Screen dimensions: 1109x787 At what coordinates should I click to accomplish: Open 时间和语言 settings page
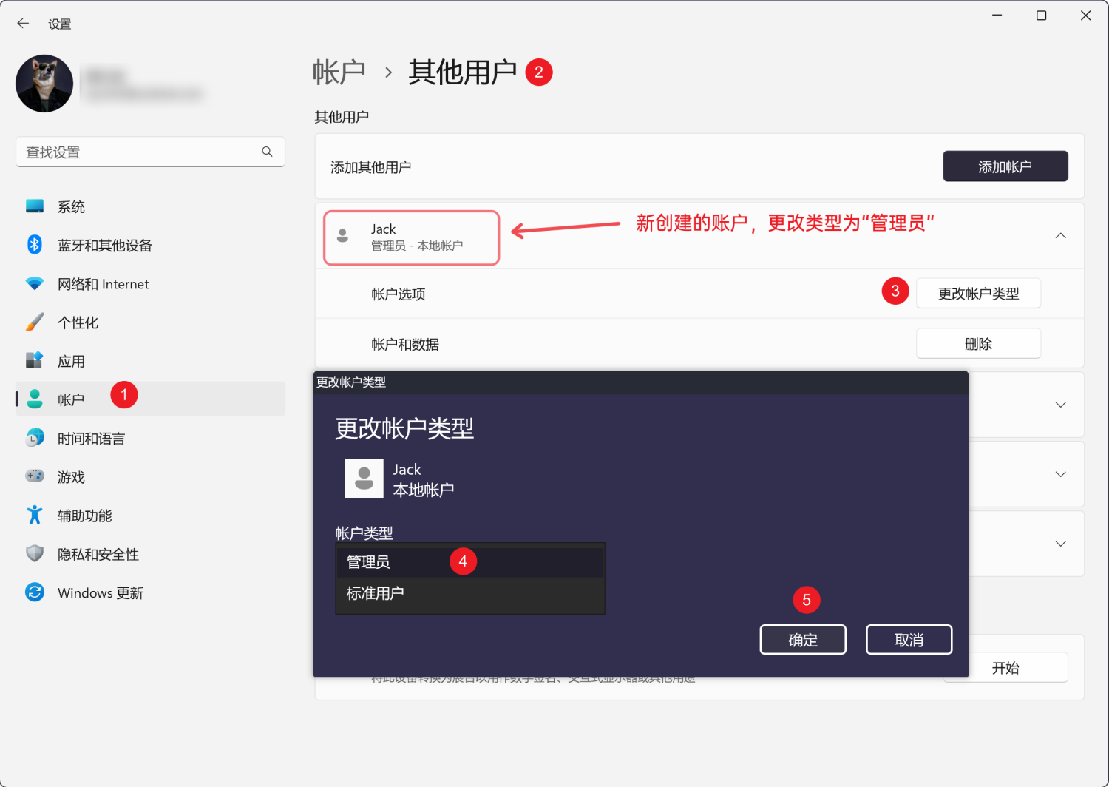click(92, 439)
